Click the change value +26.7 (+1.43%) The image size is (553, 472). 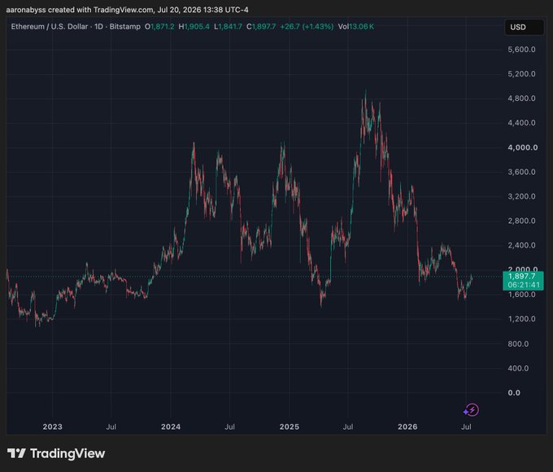[307, 27]
